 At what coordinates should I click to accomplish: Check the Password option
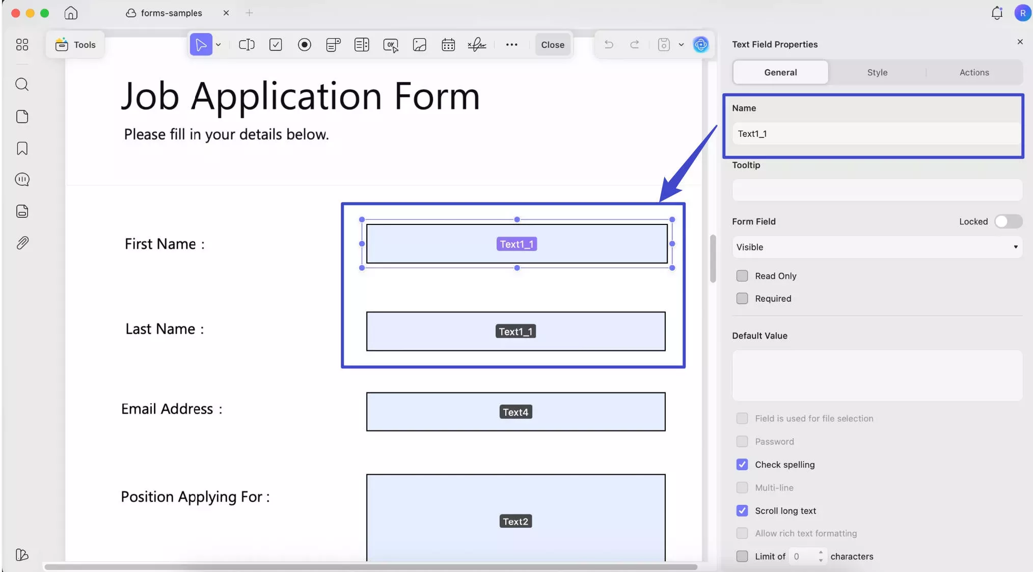(x=742, y=442)
